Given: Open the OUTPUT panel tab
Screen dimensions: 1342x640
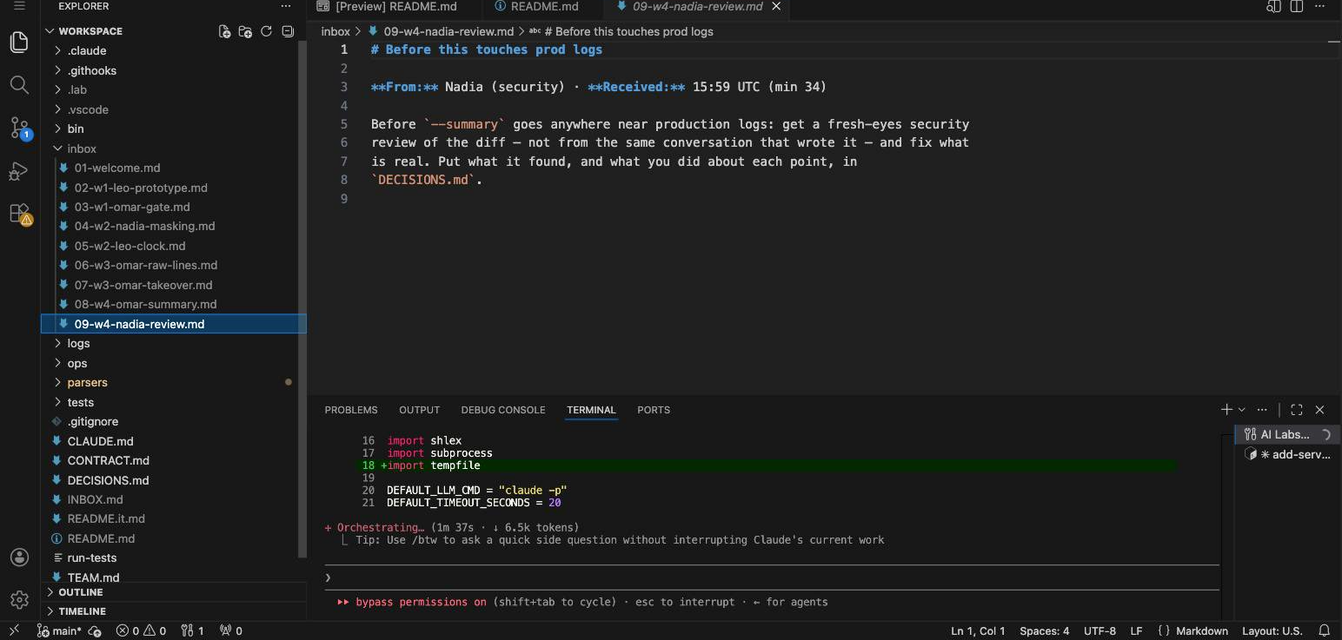Looking at the screenshot, I should pos(420,410).
